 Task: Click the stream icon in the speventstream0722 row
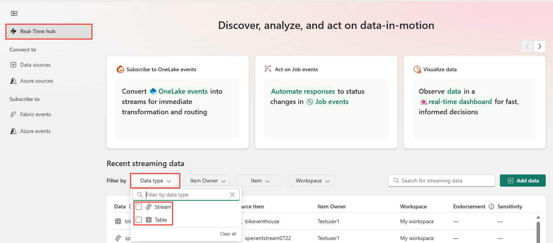point(118,238)
